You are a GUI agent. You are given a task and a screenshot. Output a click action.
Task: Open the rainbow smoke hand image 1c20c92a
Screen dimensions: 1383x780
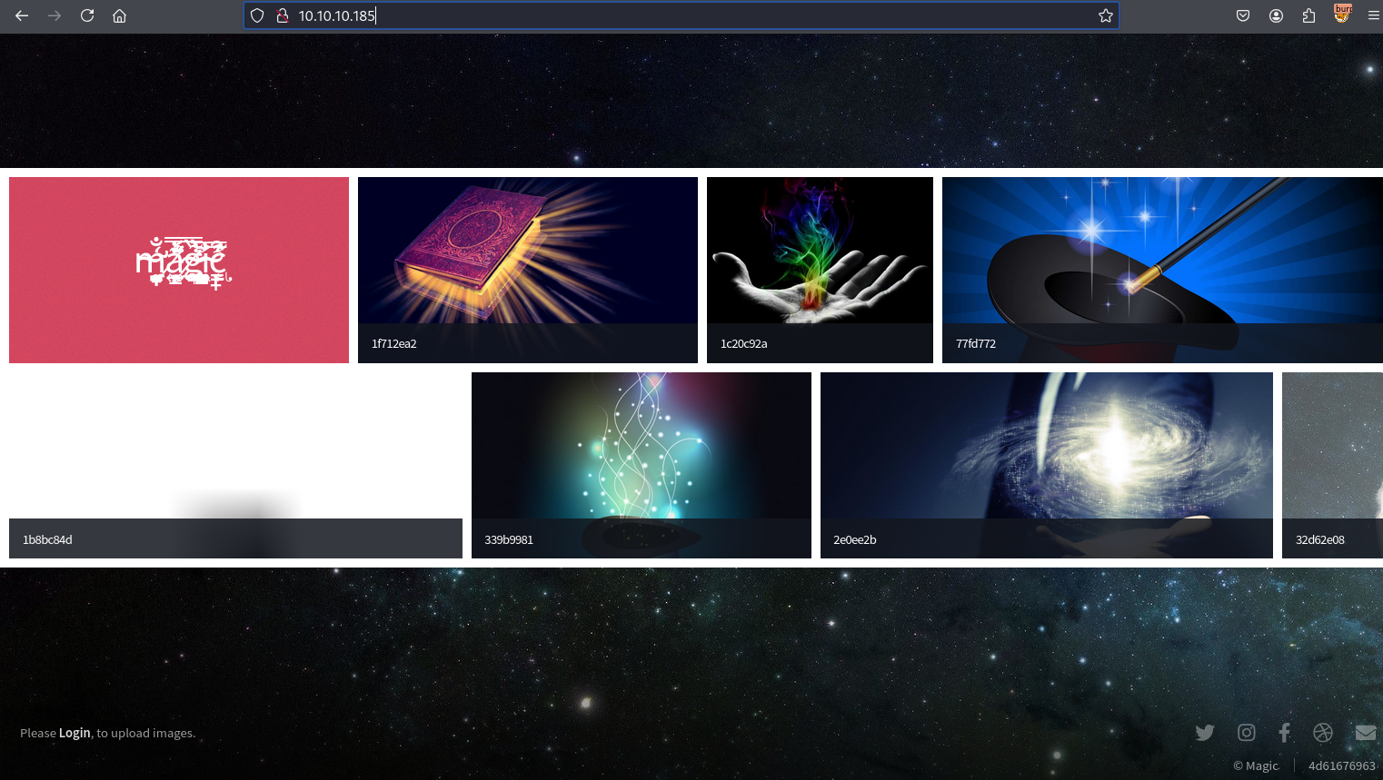click(x=820, y=270)
